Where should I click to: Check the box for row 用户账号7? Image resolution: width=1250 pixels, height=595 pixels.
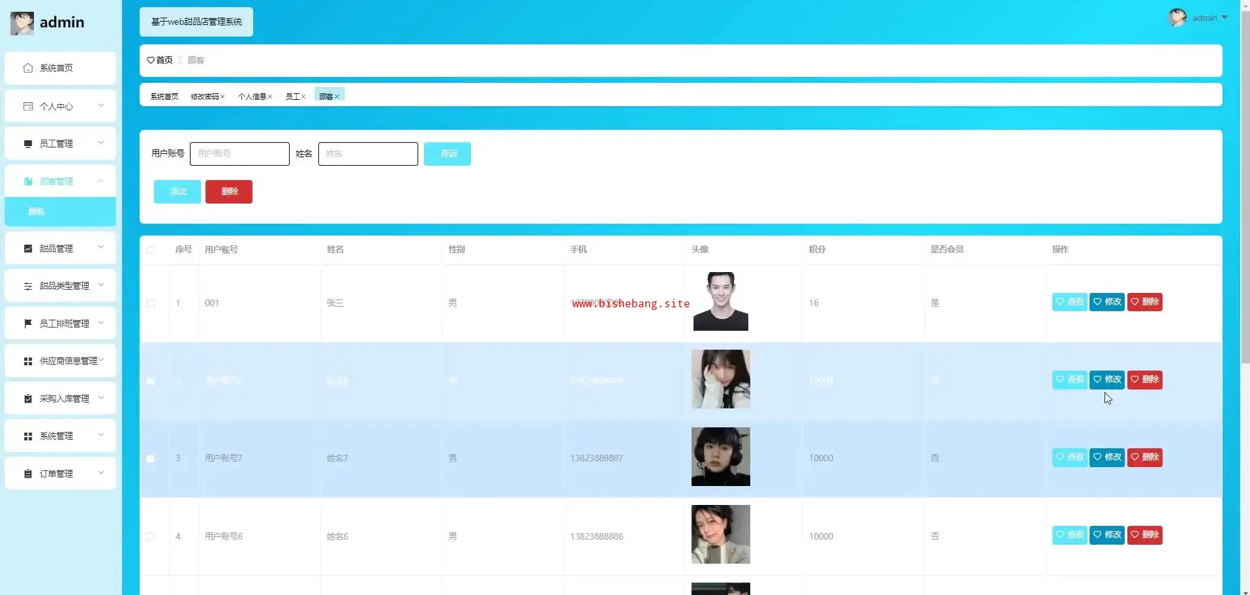(x=151, y=459)
